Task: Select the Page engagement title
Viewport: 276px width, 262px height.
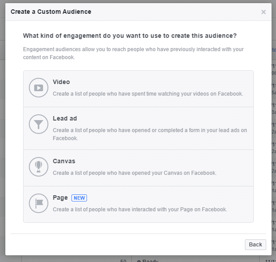Action: pyautogui.click(x=60, y=198)
